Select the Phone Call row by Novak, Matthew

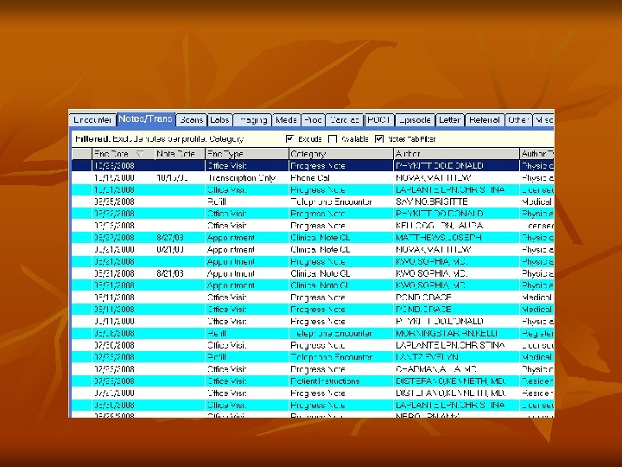click(x=313, y=178)
